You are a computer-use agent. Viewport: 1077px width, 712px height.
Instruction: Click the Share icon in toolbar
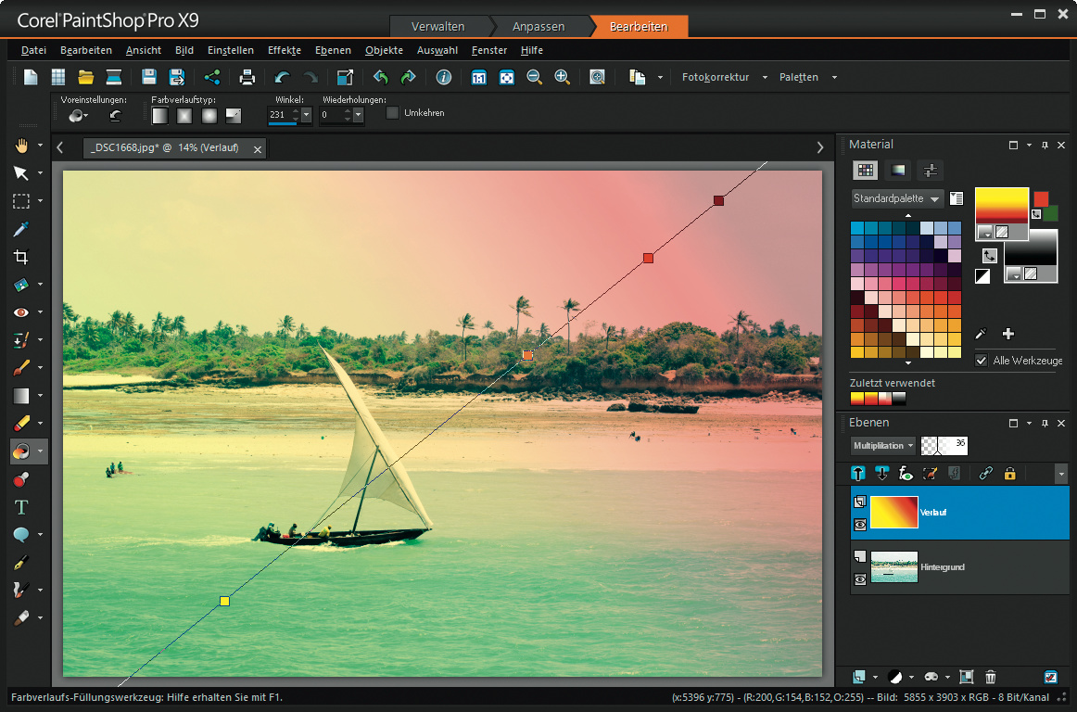pyautogui.click(x=212, y=78)
